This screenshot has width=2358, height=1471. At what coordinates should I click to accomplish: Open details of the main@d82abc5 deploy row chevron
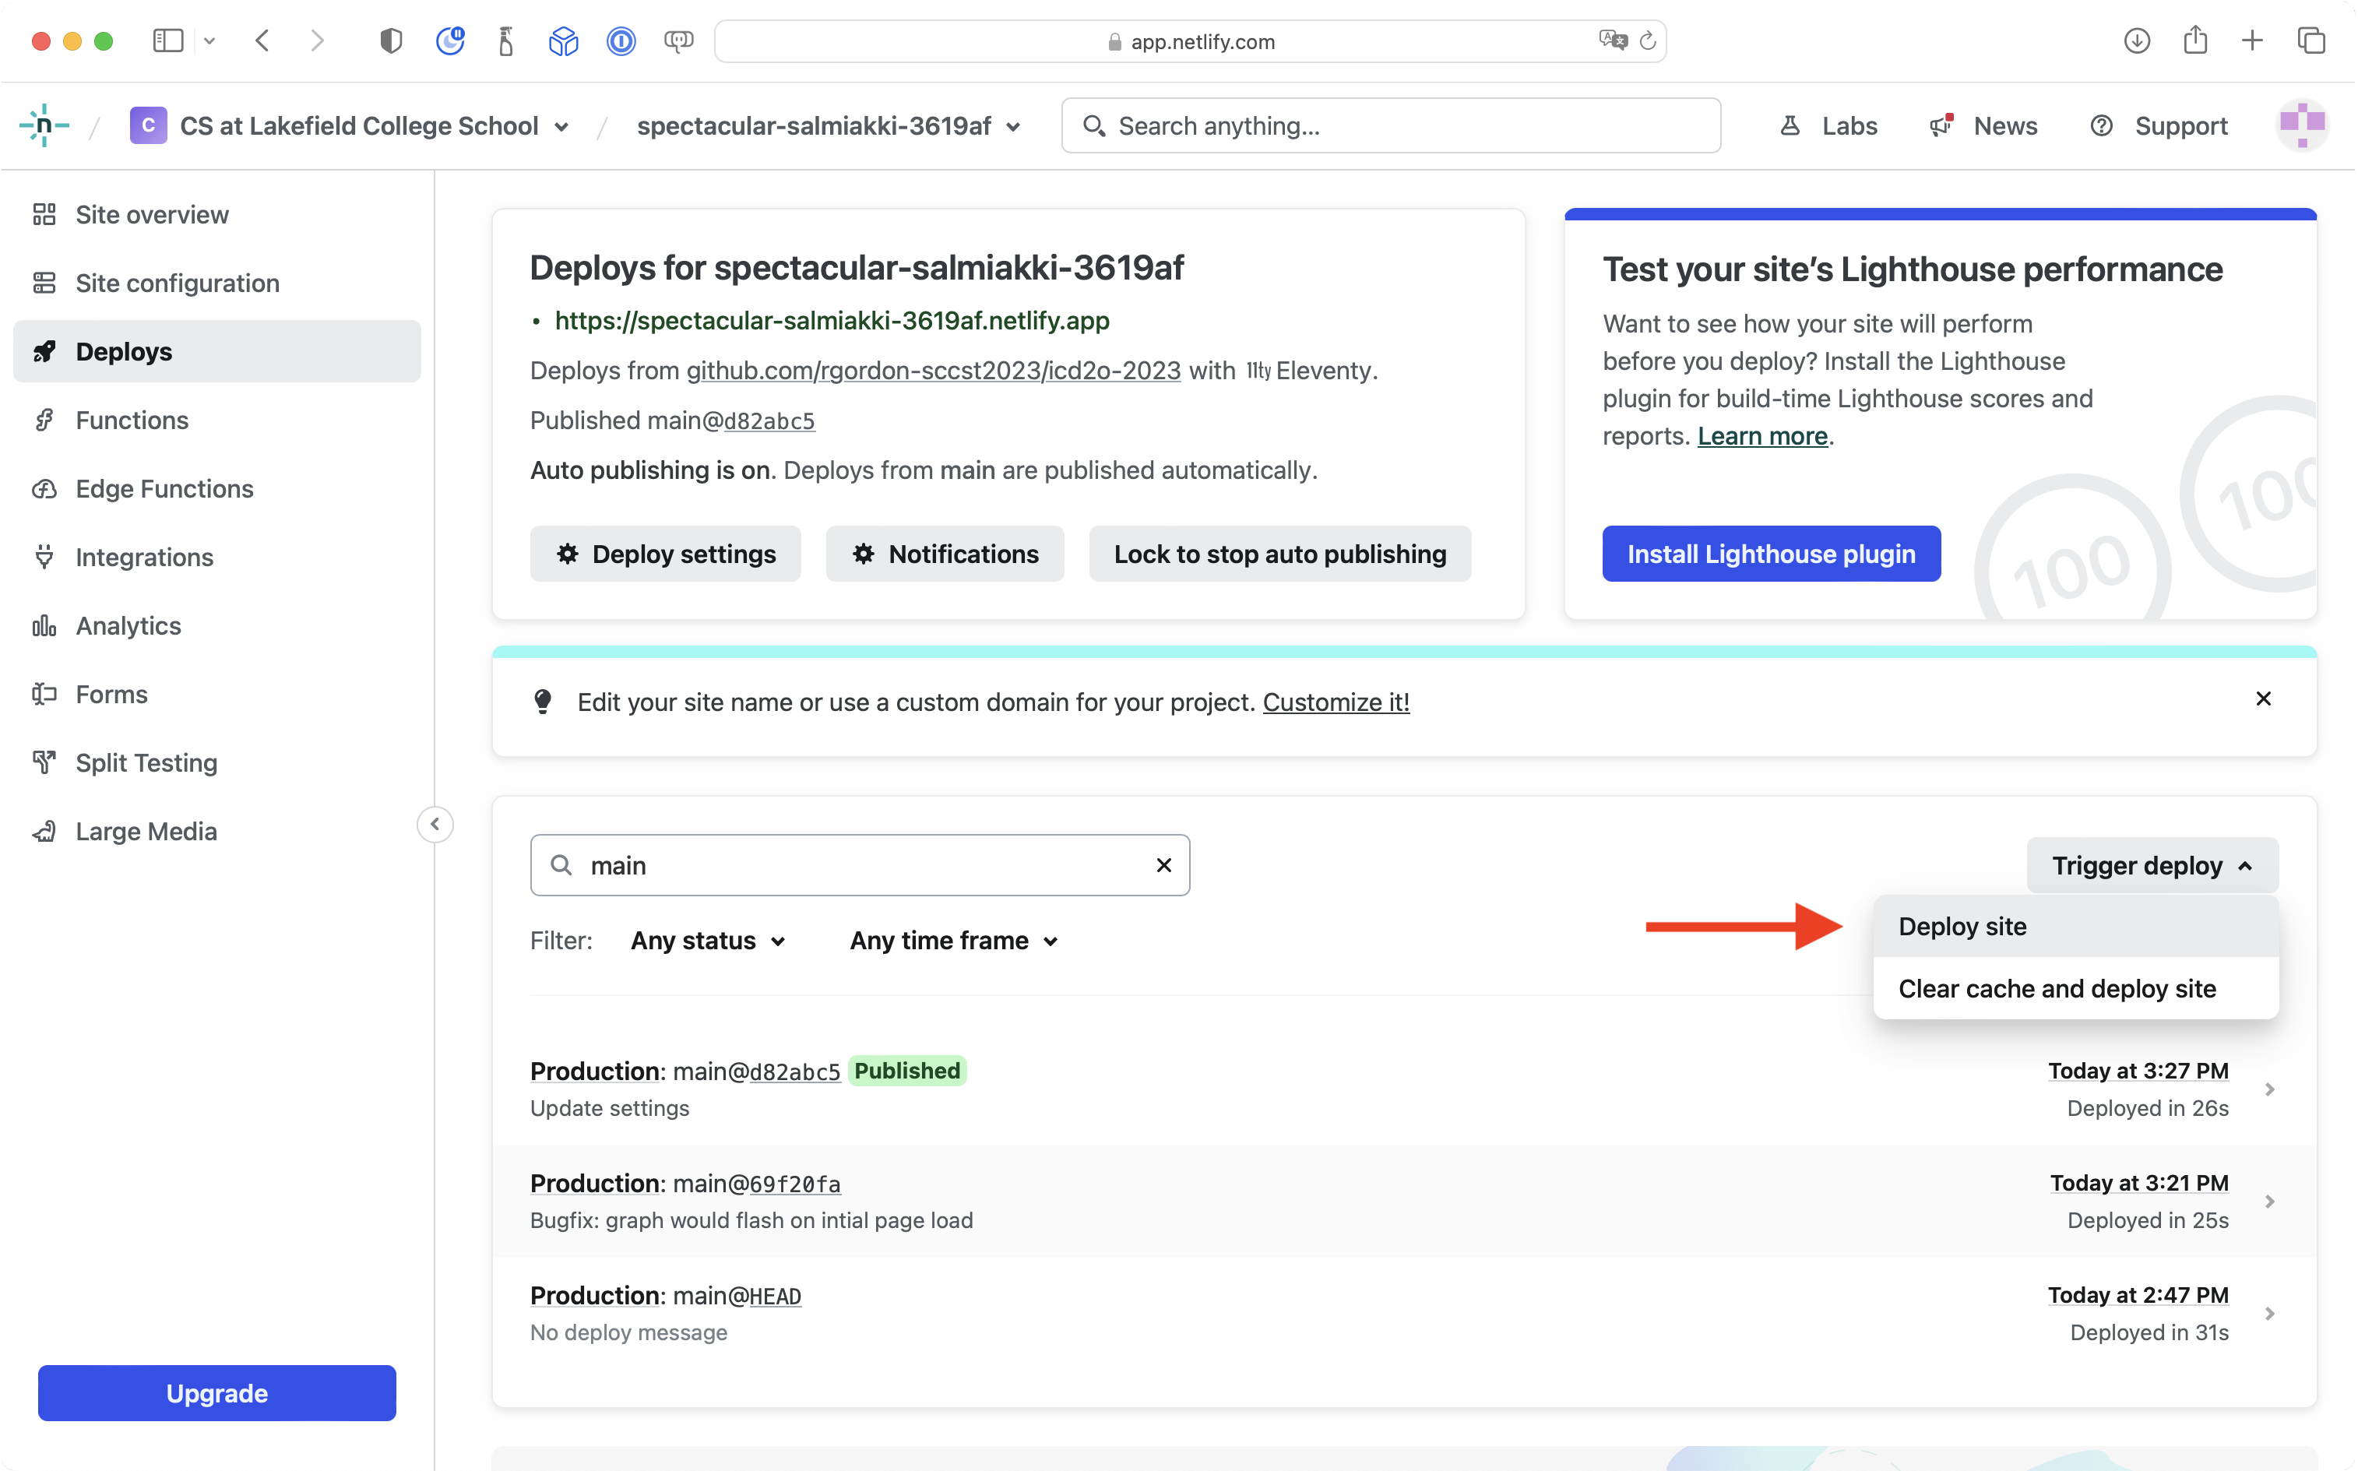coord(2269,1089)
